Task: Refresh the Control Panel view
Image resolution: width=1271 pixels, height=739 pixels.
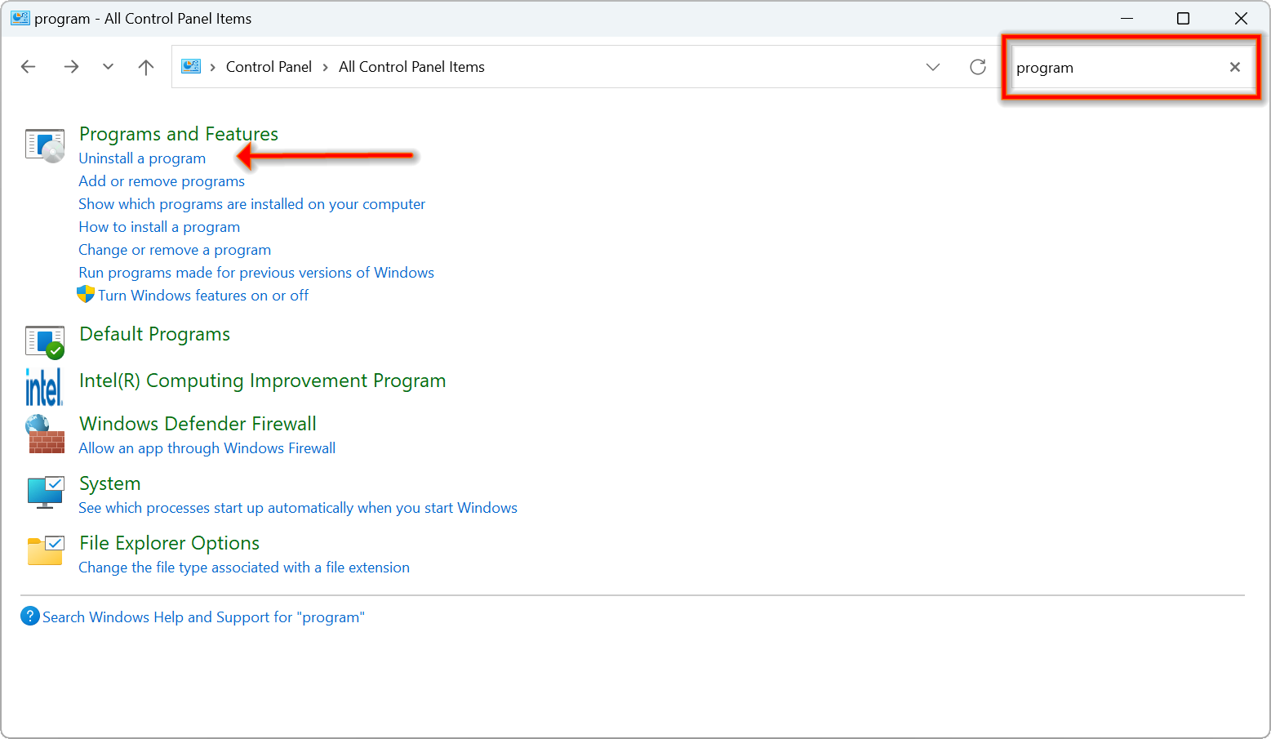Action: pos(978,67)
